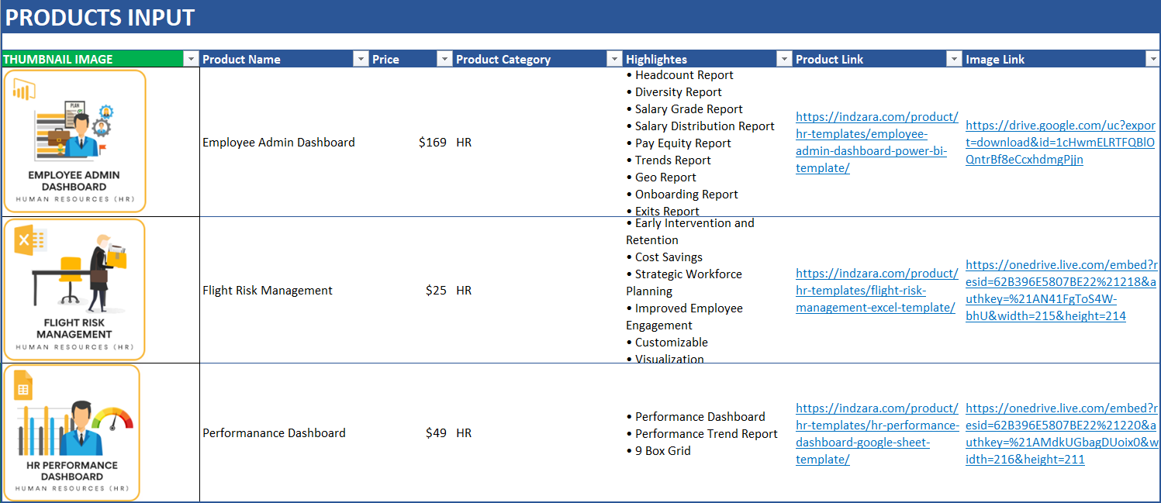Open the OneDrive image link for Flight Risk
This screenshot has height=503, width=1161.
pos(1061,290)
